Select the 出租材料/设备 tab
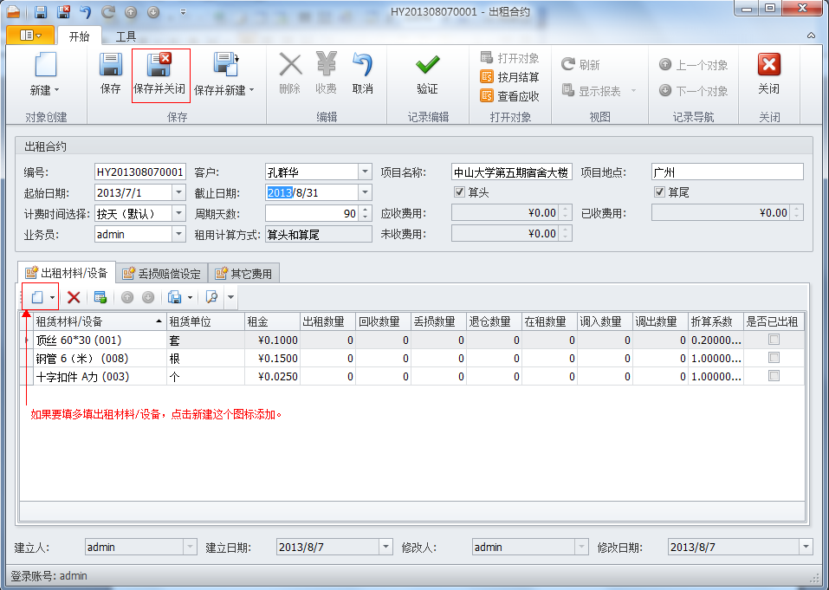The height and width of the screenshot is (590, 829). click(x=67, y=272)
